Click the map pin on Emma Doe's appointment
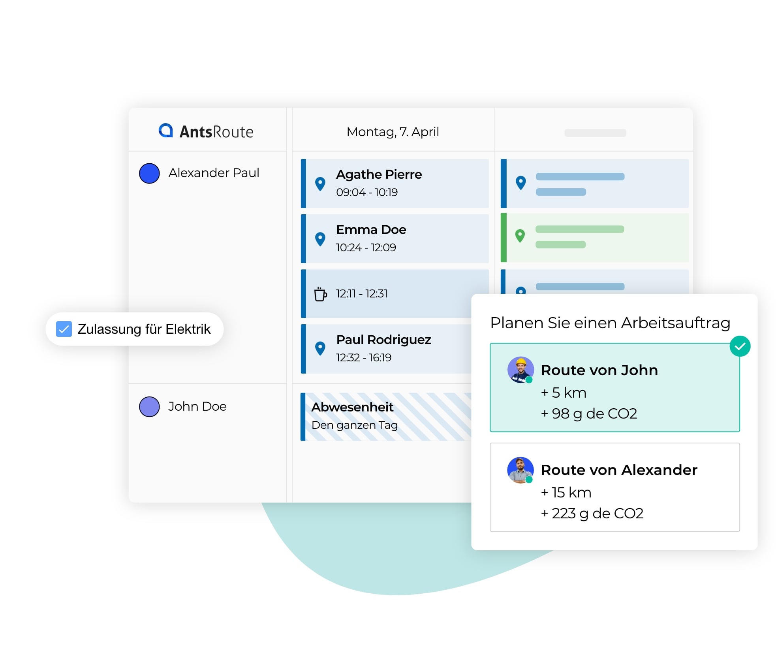 point(320,239)
